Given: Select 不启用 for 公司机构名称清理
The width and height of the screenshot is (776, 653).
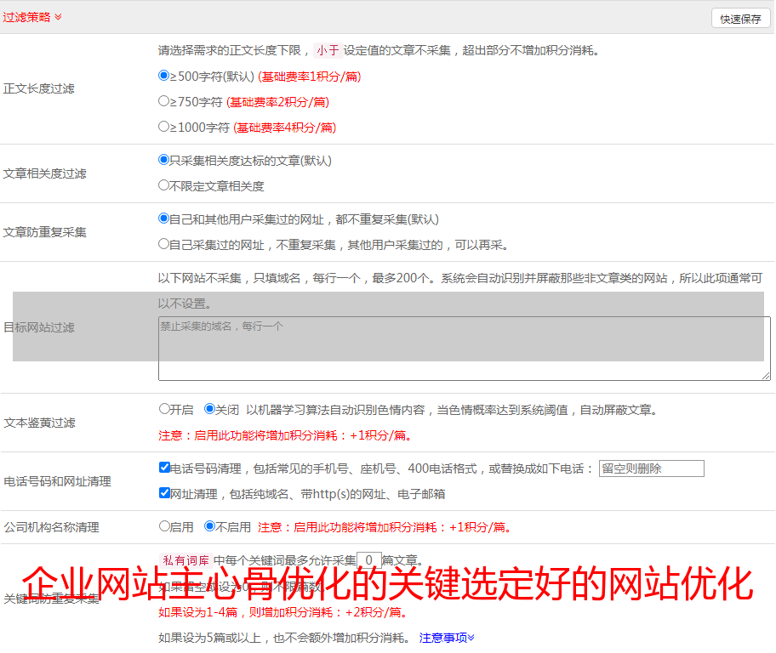Looking at the screenshot, I should (x=210, y=526).
